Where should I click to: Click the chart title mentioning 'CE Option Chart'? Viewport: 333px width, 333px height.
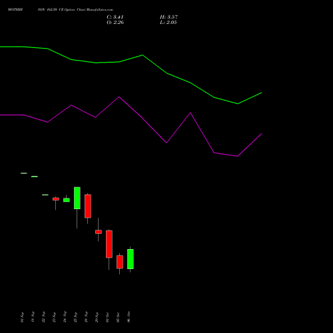(61, 9)
